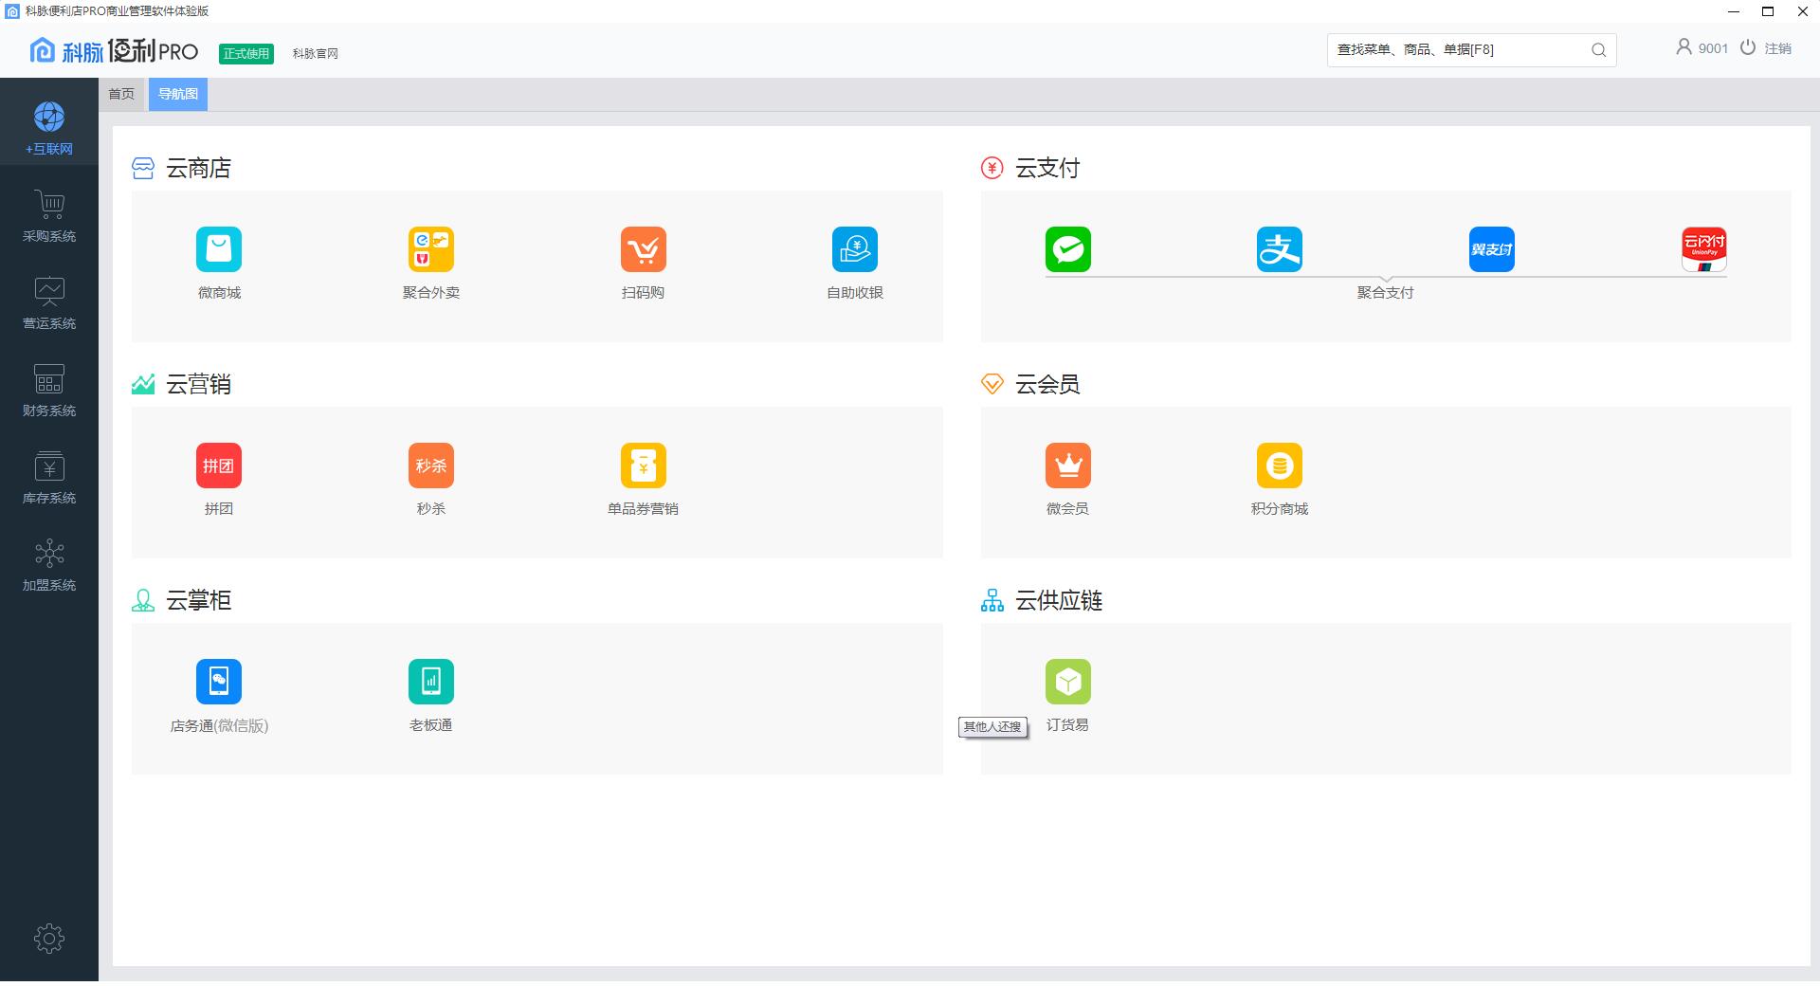Open 单品券营销 coupon icon
Image resolution: width=1820 pixels, height=986 pixels.
644,466
